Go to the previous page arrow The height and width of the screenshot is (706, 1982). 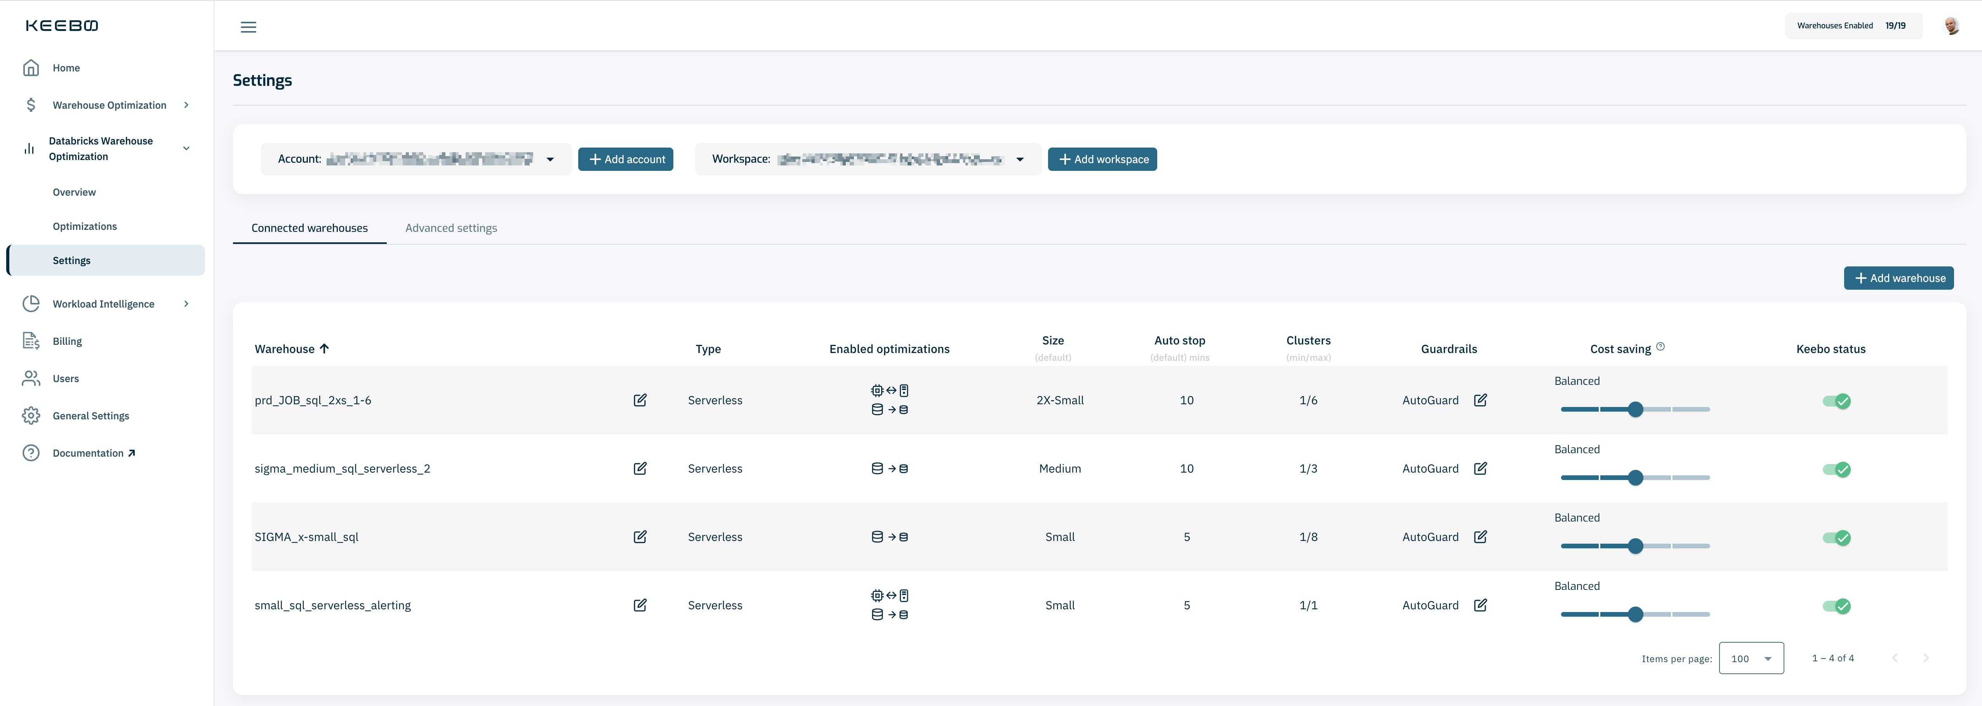click(x=1894, y=658)
